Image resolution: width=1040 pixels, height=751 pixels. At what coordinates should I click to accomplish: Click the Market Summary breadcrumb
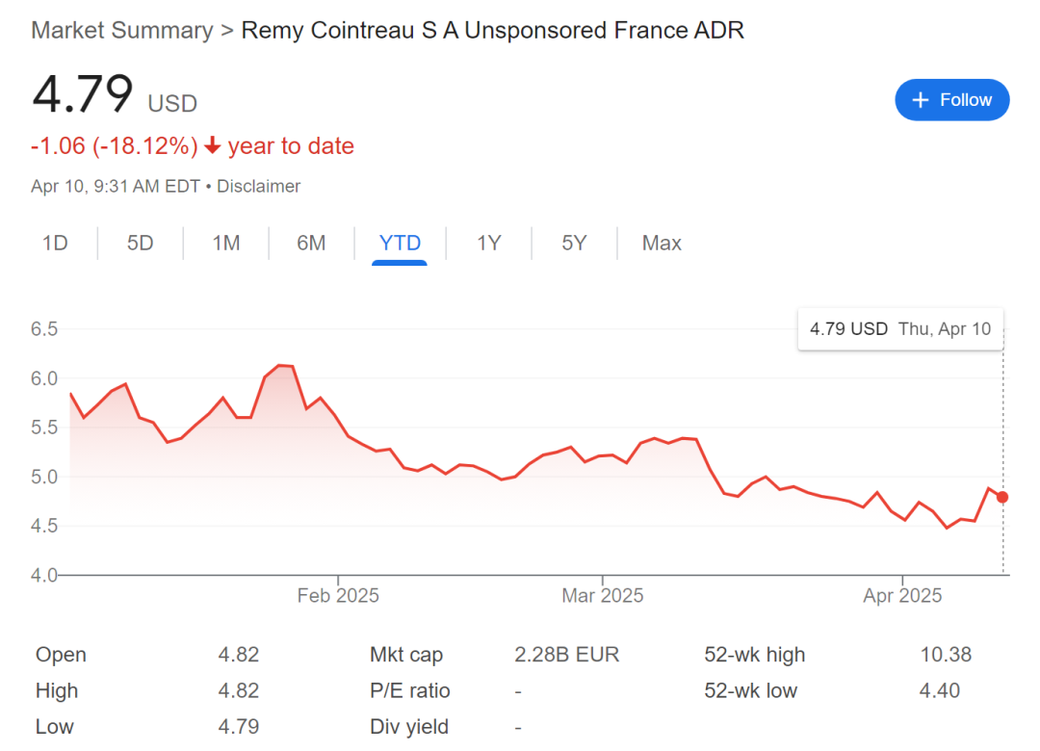coord(122,30)
